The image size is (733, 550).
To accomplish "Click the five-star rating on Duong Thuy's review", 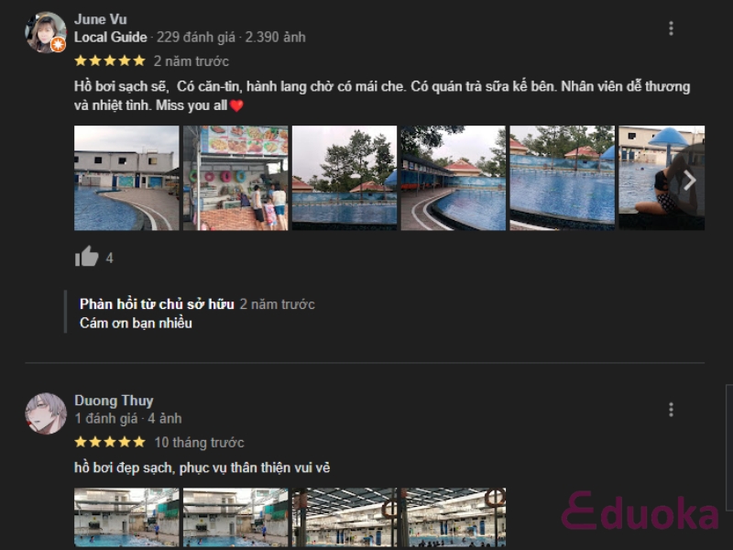I will [110, 442].
